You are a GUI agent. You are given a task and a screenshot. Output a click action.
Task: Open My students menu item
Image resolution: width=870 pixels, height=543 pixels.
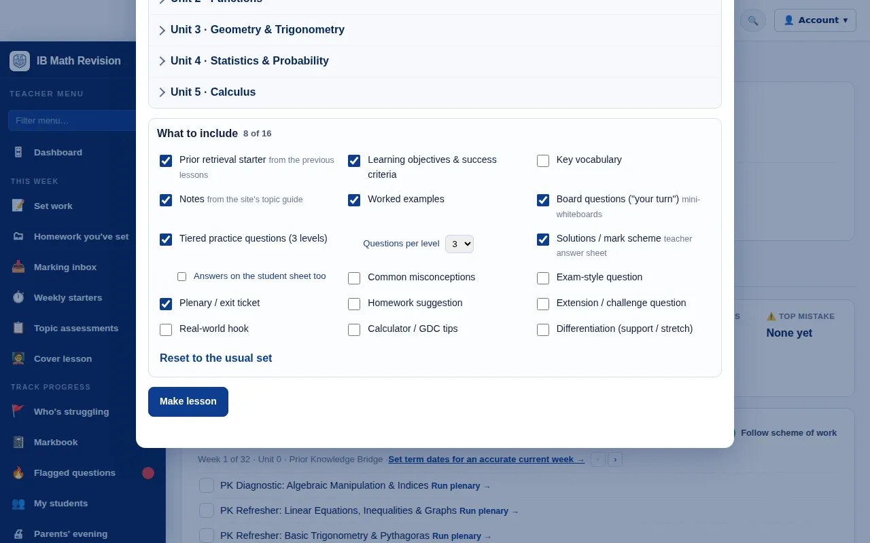(x=83, y=503)
